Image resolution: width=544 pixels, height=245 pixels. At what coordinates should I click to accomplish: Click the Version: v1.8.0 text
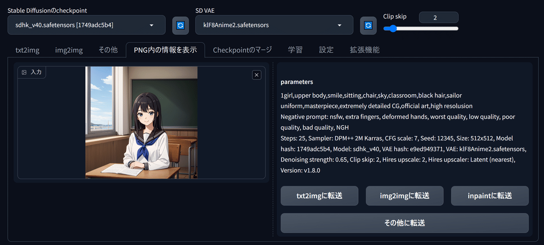[301, 170]
